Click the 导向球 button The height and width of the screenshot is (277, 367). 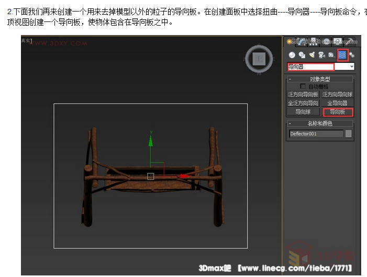(x=303, y=112)
